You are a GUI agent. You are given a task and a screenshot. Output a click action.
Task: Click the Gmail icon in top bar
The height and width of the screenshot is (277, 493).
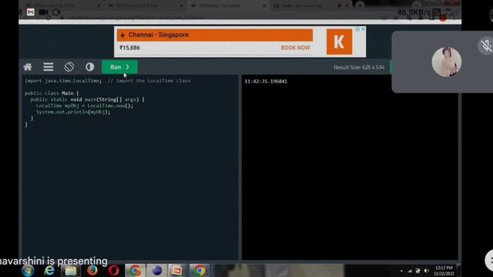tap(31, 12)
